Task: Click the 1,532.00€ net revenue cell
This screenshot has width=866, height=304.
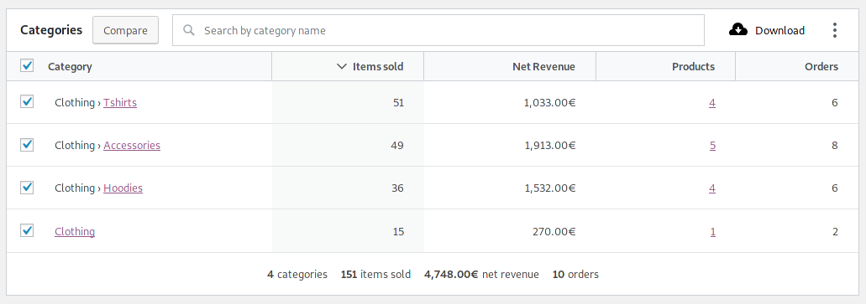Action: click(549, 188)
